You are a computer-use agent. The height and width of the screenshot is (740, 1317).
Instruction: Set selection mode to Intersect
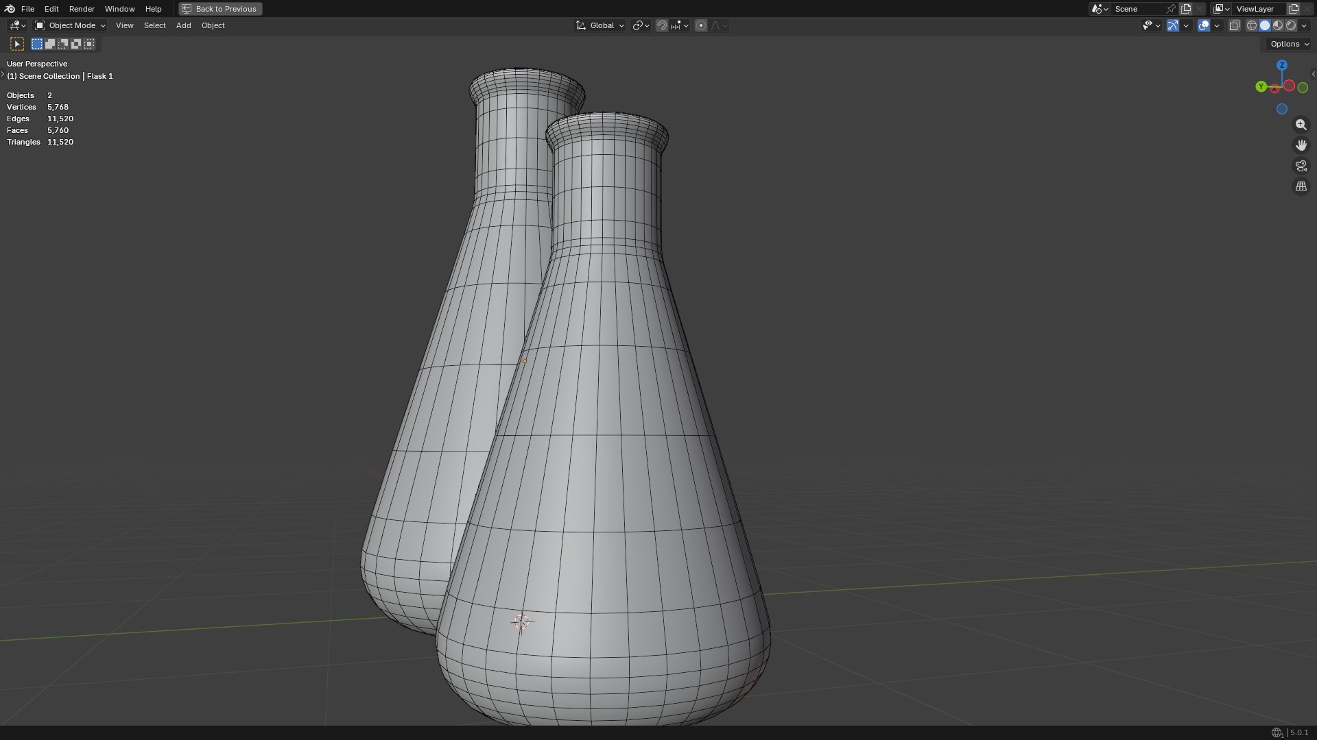[x=89, y=44]
